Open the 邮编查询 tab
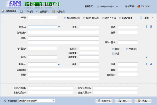This screenshot has height=105, width=157. (x=42, y=12)
